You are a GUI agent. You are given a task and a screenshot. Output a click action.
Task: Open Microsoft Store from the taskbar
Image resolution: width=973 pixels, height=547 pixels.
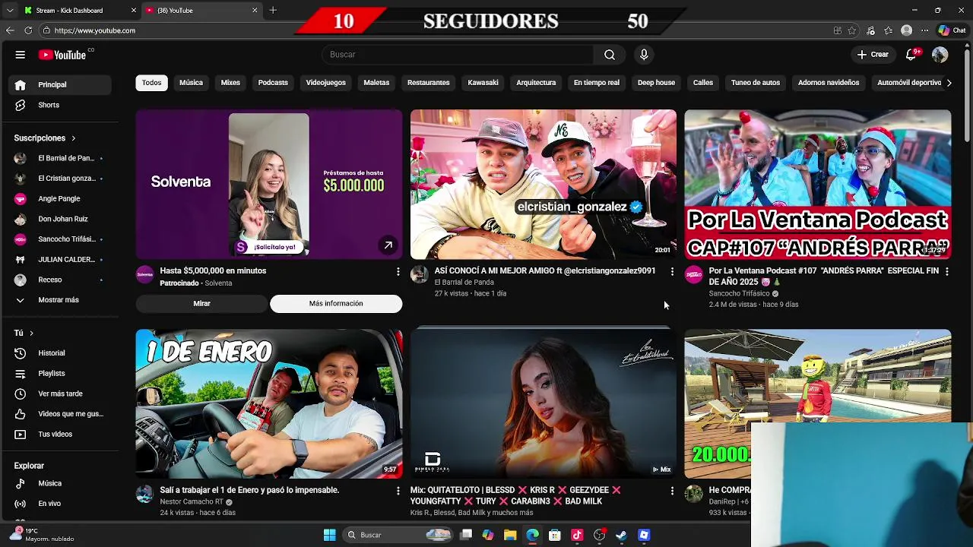coord(555,535)
